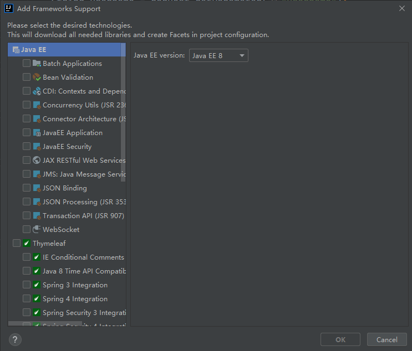Click the vertical scrollbar of frameworks list

(x=123, y=112)
